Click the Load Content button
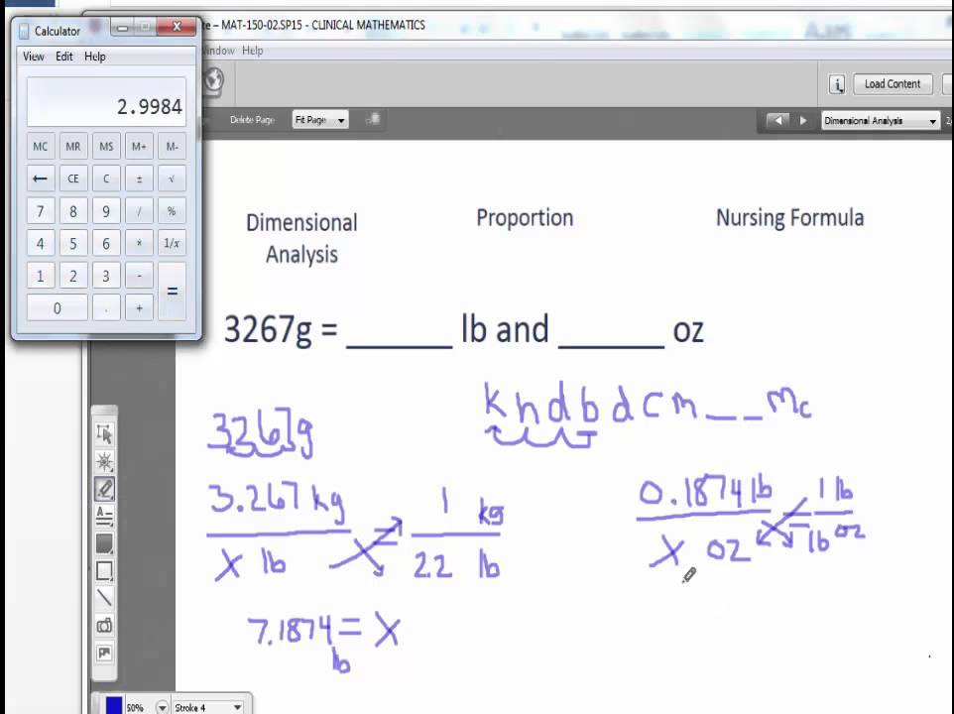The height and width of the screenshot is (714, 954). coord(893,84)
